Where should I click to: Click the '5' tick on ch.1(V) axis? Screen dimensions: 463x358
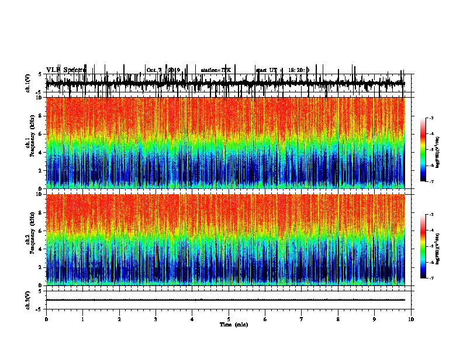[40, 74]
